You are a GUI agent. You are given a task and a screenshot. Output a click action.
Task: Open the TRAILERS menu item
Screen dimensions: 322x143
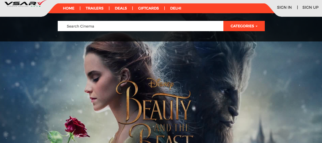94,8
